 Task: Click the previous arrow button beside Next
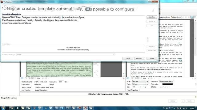click(x=183, y=101)
